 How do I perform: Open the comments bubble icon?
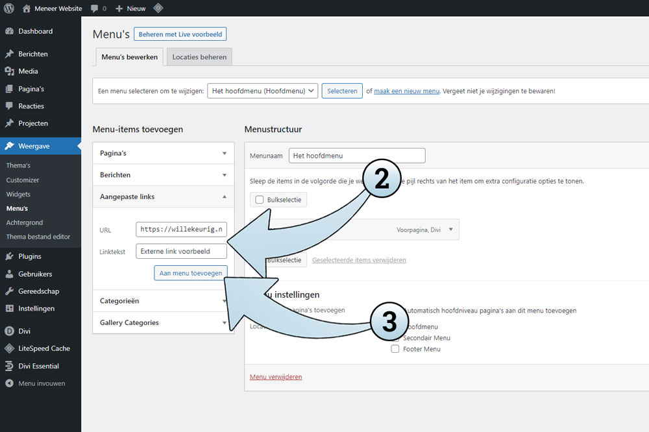95,8
